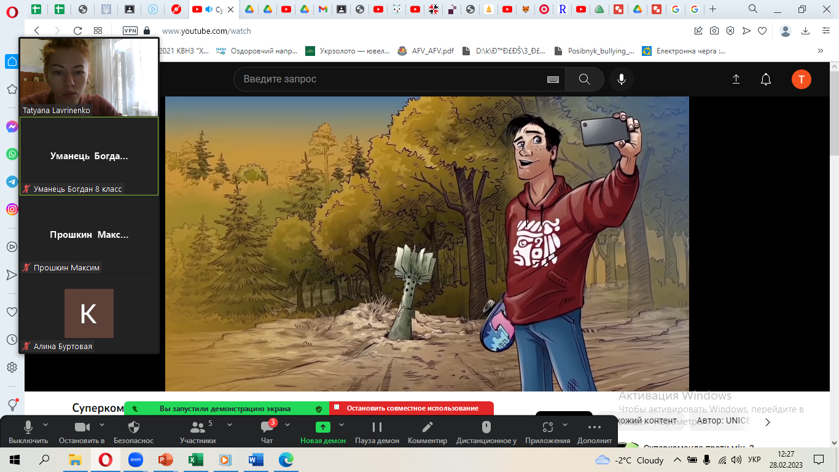Open Укрзолото bookmark
The height and width of the screenshot is (472, 839).
[348, 51]
